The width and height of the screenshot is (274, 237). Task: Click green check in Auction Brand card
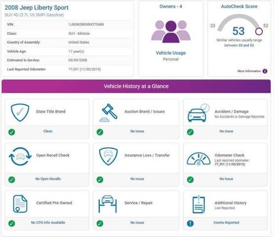pyautogui.click(x=100, y=132)
